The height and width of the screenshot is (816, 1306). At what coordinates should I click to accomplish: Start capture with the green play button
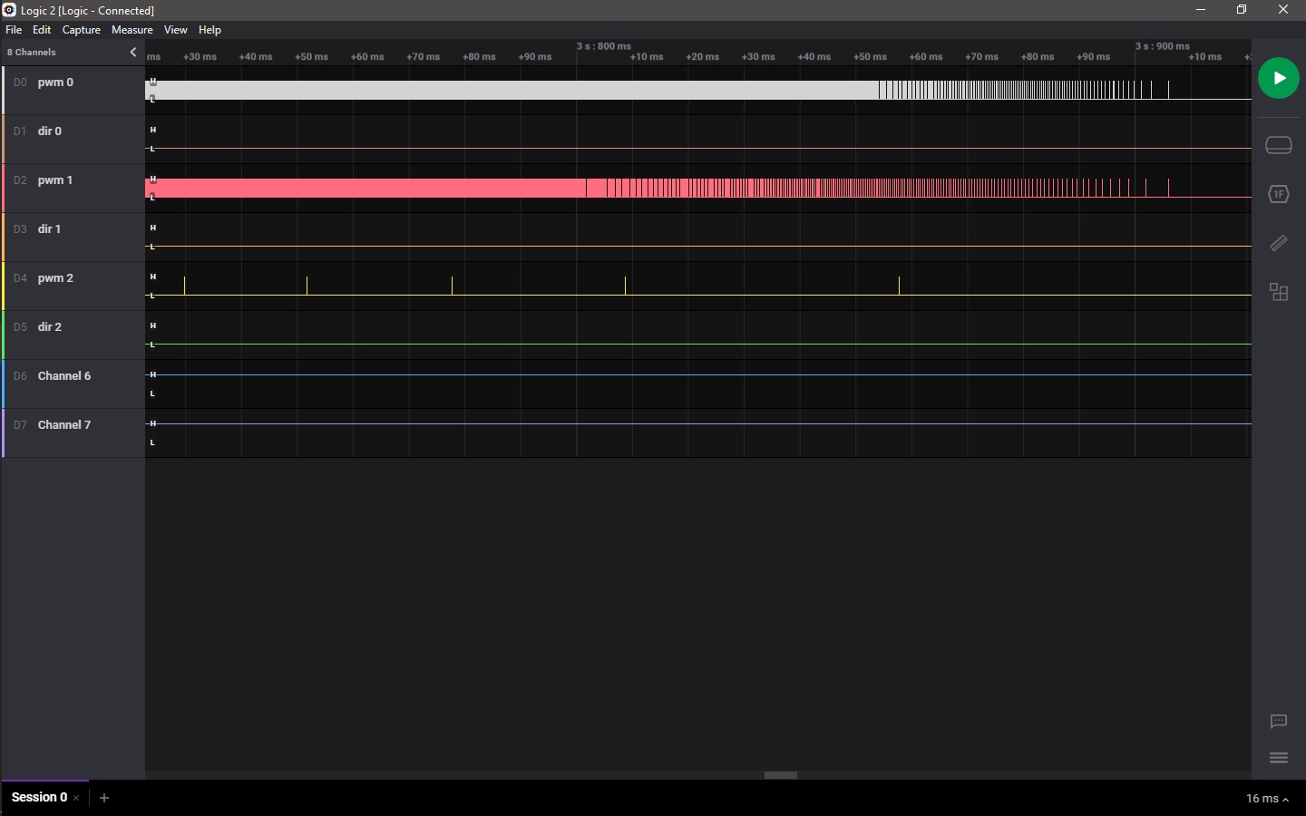pos(1278,78)
